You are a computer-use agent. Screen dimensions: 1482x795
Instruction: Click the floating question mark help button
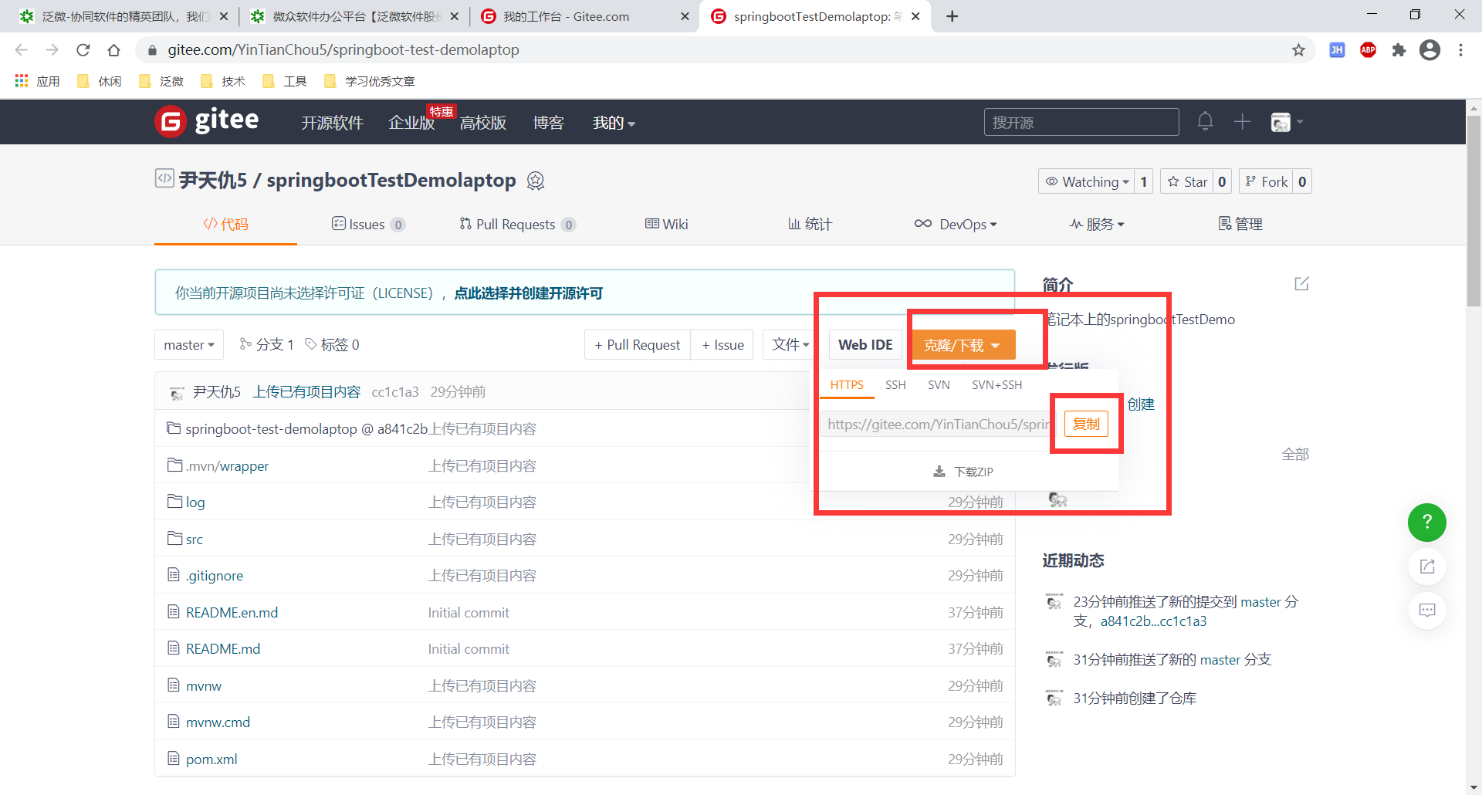point(1427,523)
